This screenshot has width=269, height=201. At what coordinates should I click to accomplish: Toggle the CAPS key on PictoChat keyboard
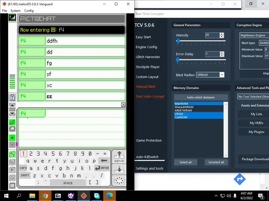(x=23, y=168)
